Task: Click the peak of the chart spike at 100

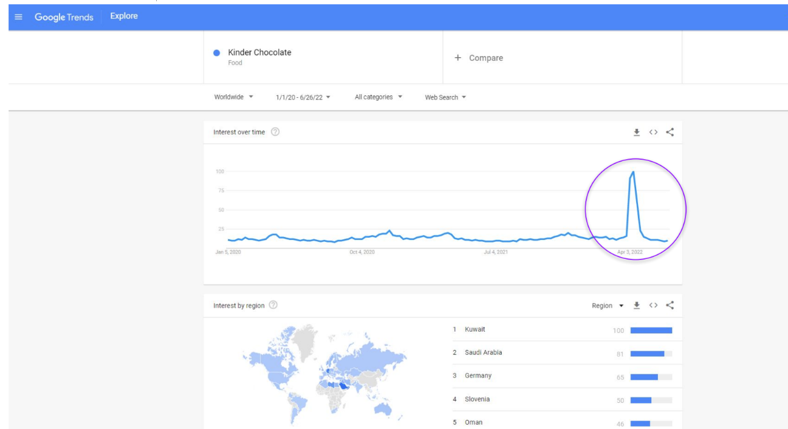Action: (634, 172)
